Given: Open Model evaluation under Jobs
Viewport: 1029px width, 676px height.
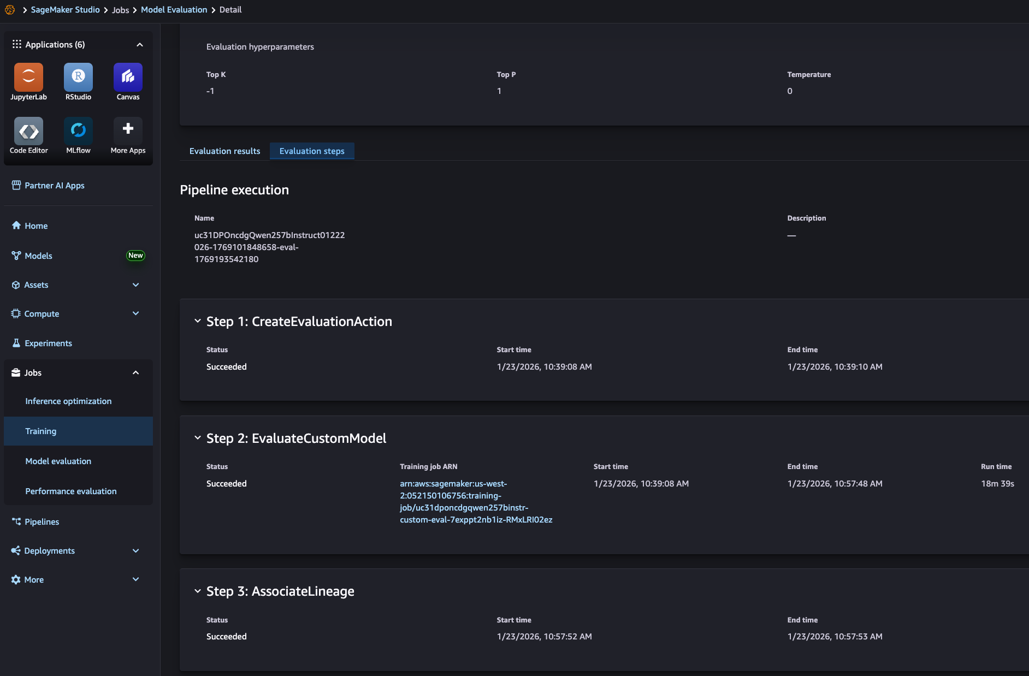Looking at the screenshot, I should (x=58, y=461).
